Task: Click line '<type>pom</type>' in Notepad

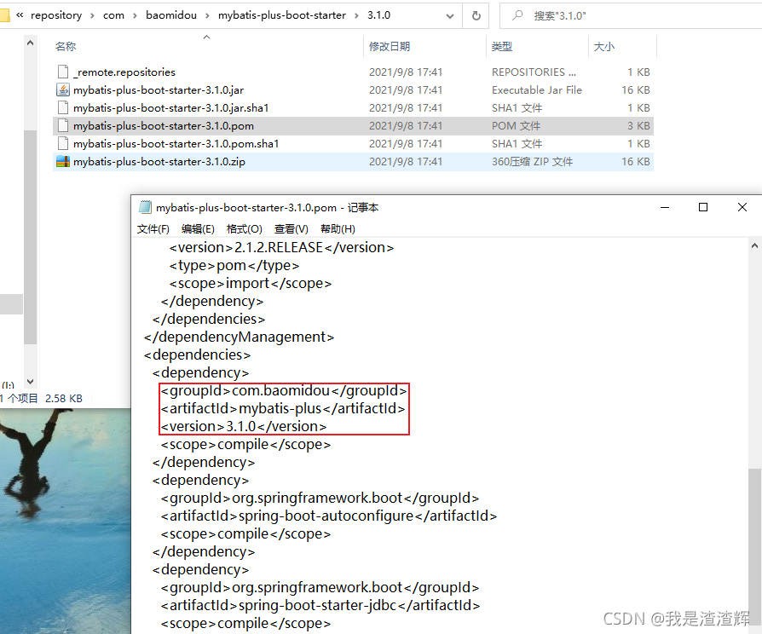Action: pos(234,265)
